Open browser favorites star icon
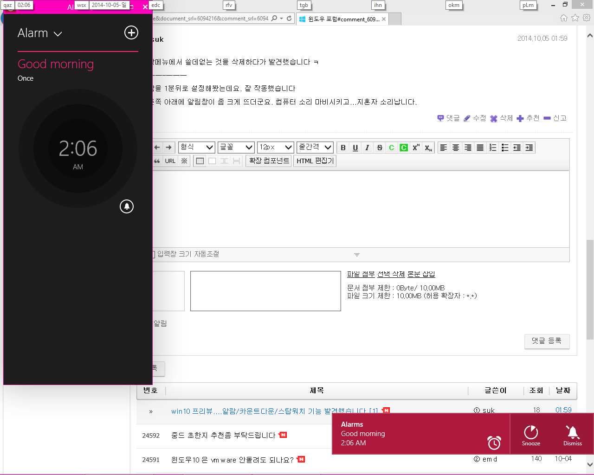 [x=575, y=18]
